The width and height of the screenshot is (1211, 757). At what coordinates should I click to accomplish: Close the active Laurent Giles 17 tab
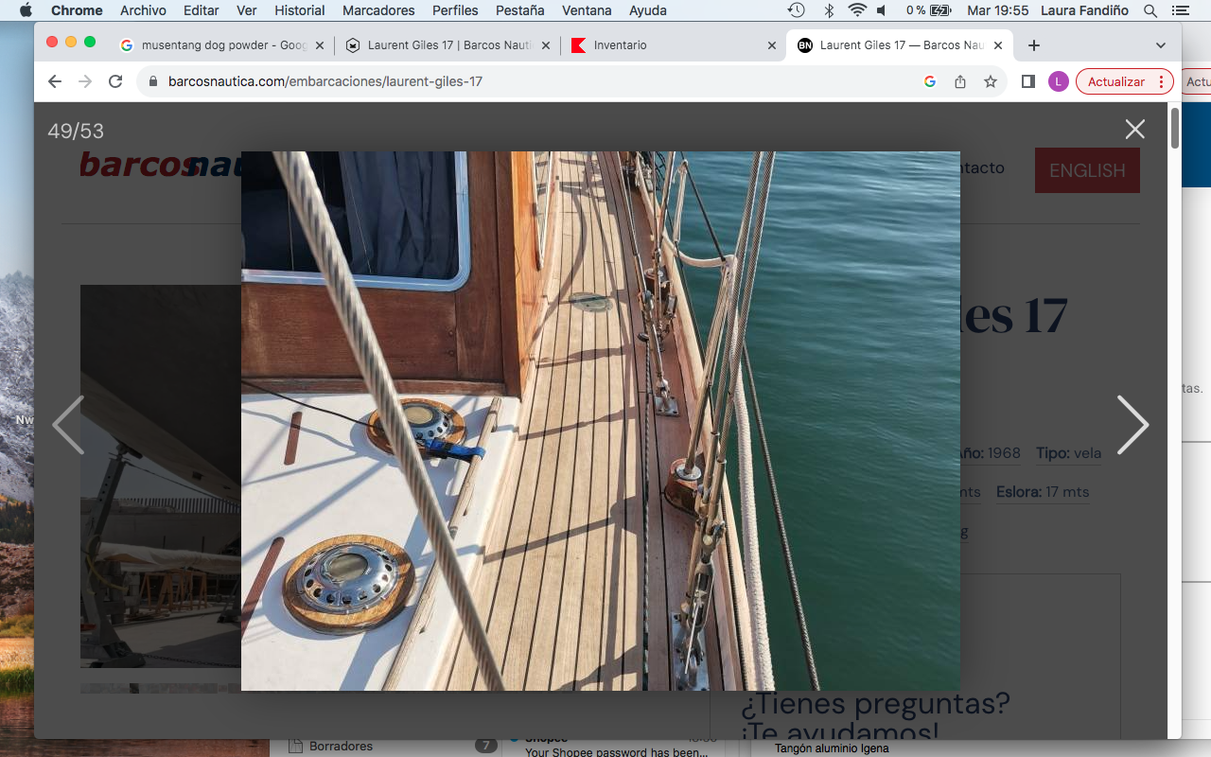pos(998,45)
